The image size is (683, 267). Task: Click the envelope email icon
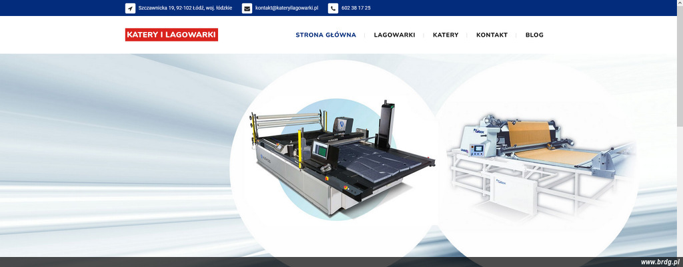247,8
